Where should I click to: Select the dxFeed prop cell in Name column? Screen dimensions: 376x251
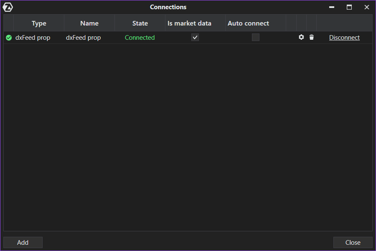(x=84, y=38)
